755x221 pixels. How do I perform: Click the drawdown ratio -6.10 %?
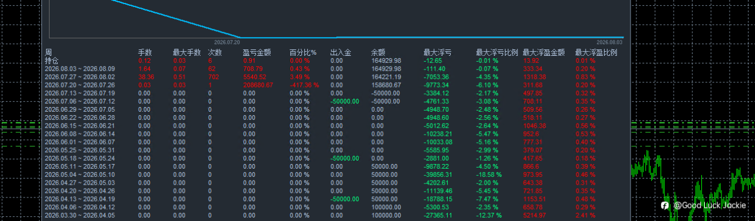pos(487,85)
